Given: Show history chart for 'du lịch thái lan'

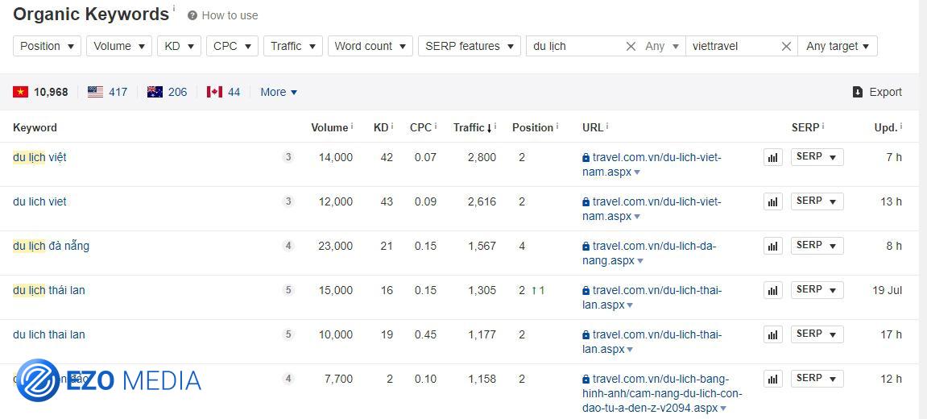Looking at the screenshot, I should 772,290.
